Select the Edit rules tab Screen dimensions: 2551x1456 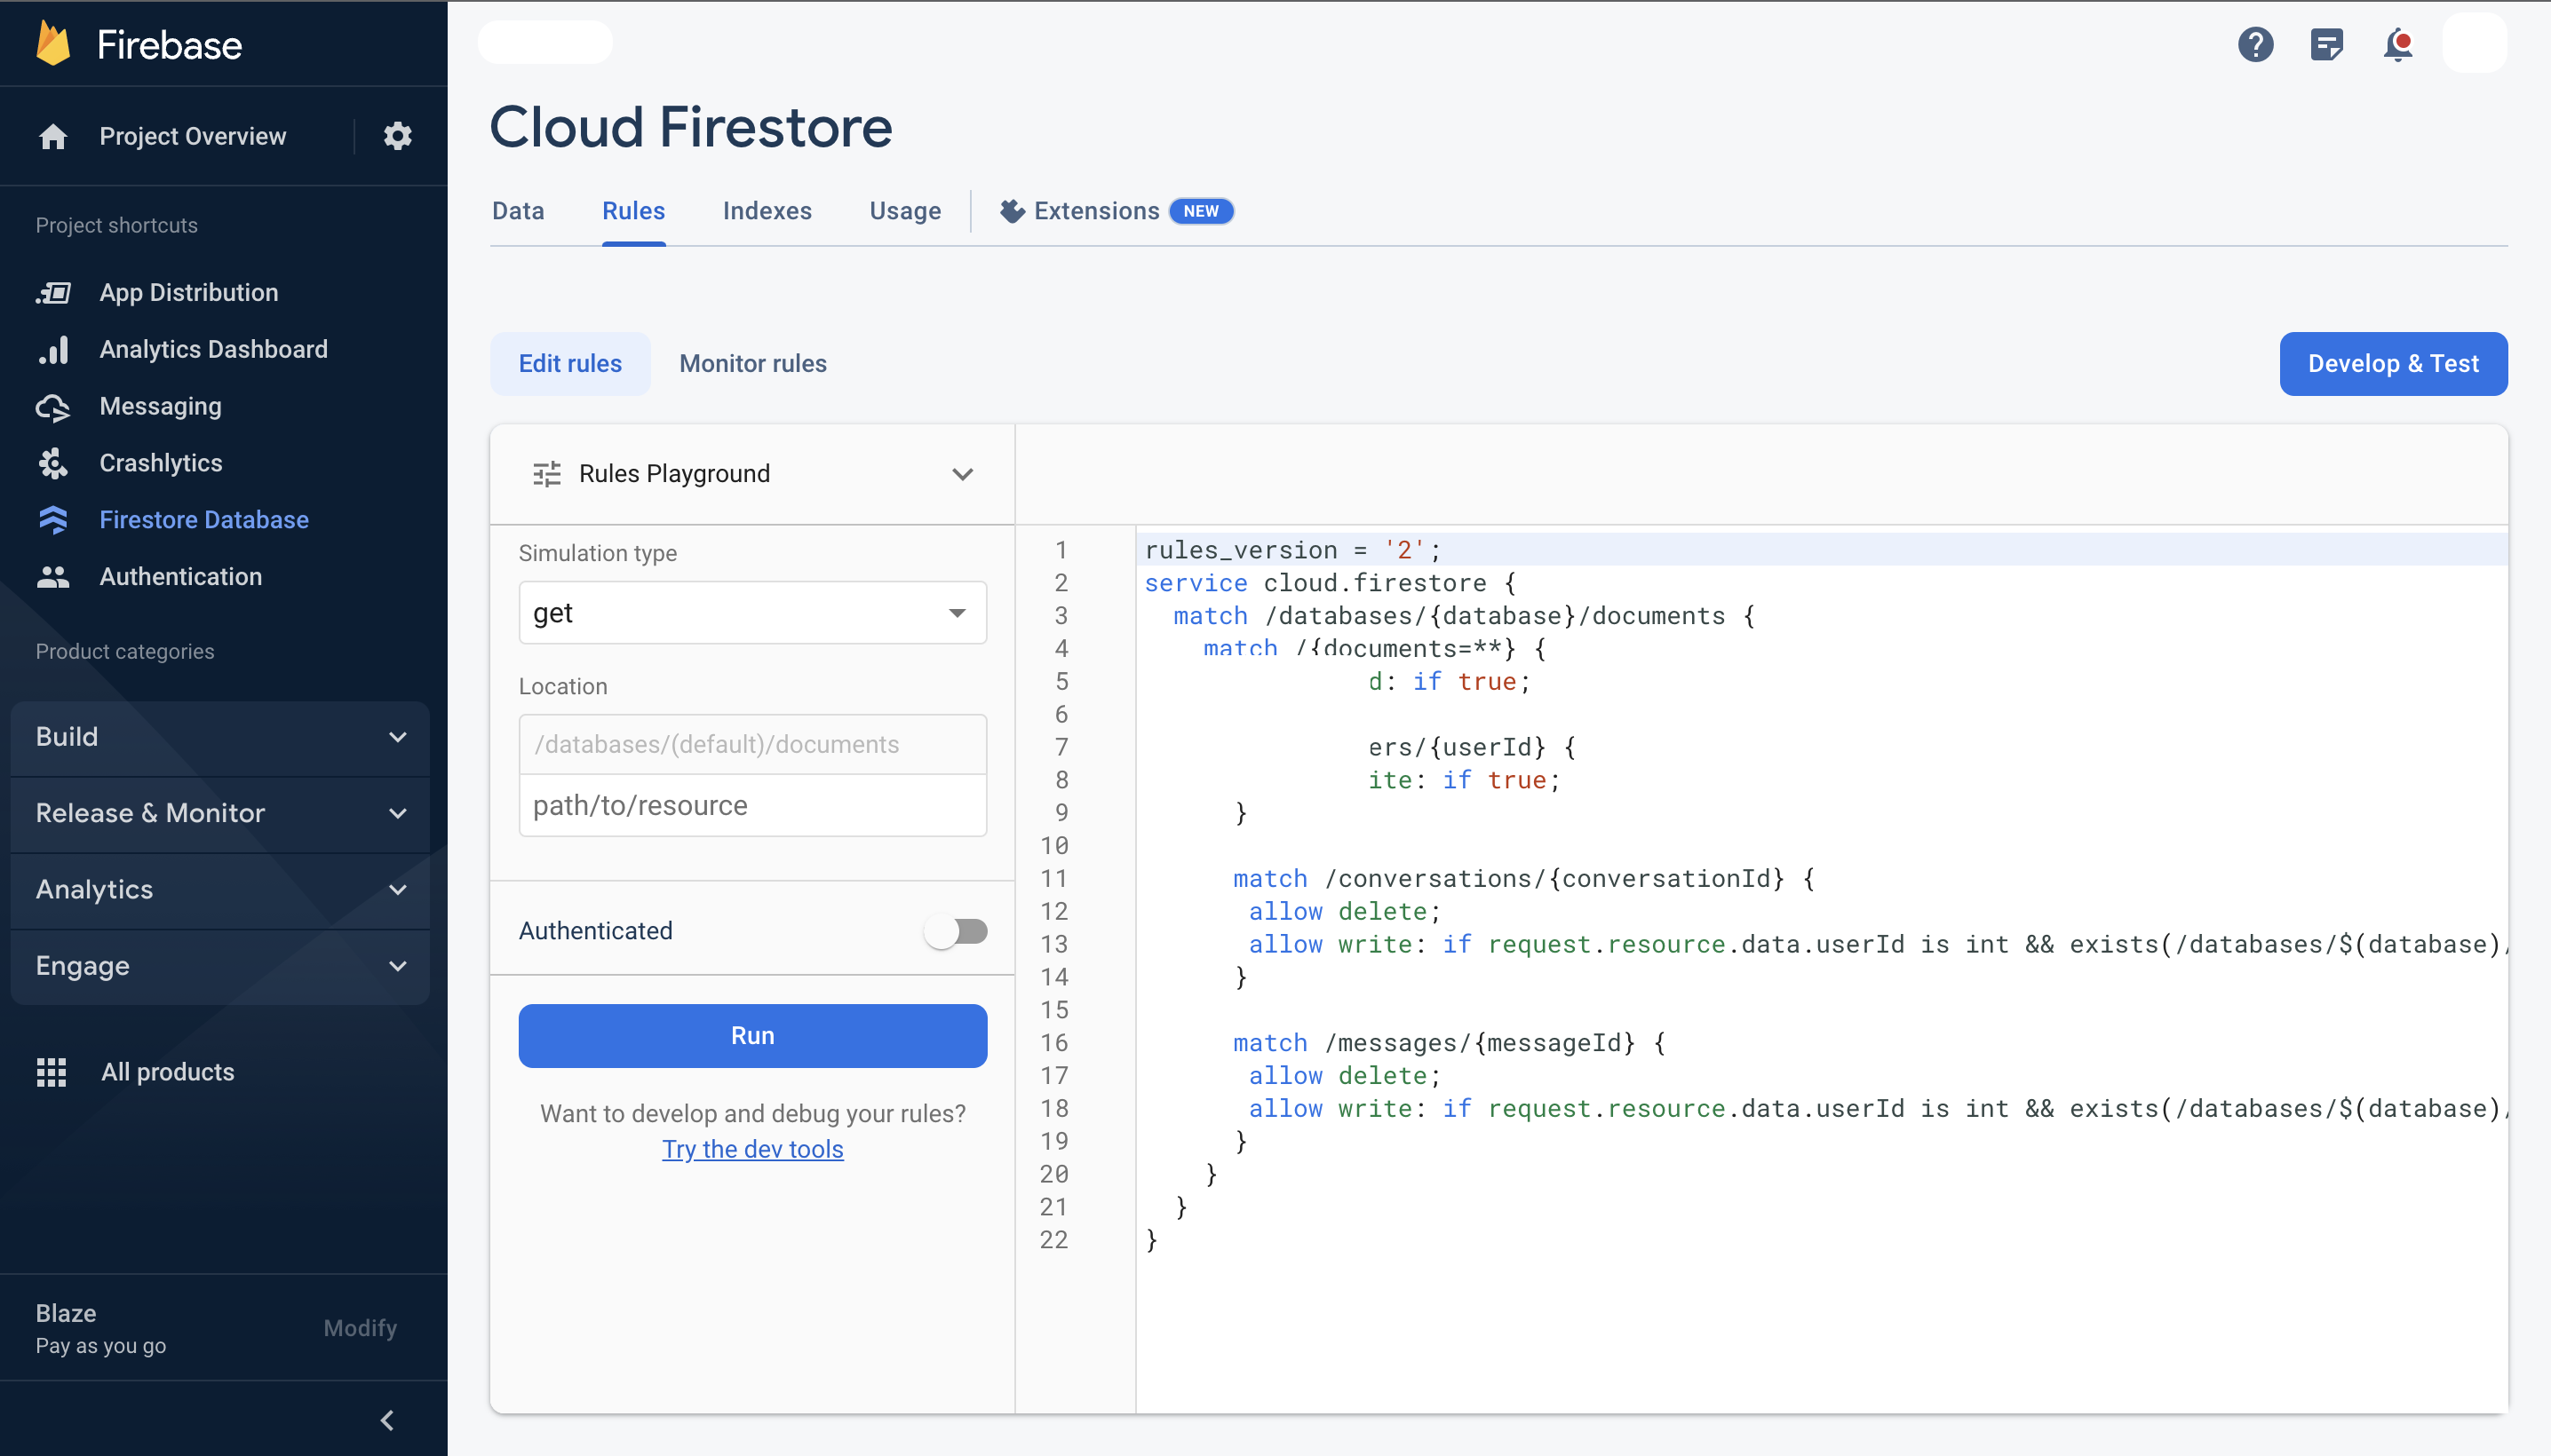pyautogui.click(x=570, y=364)
